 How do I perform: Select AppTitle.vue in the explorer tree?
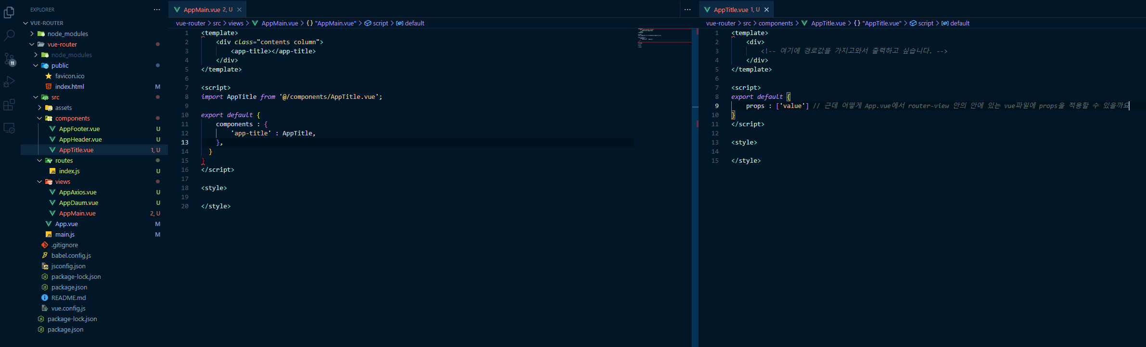(94, 150)
